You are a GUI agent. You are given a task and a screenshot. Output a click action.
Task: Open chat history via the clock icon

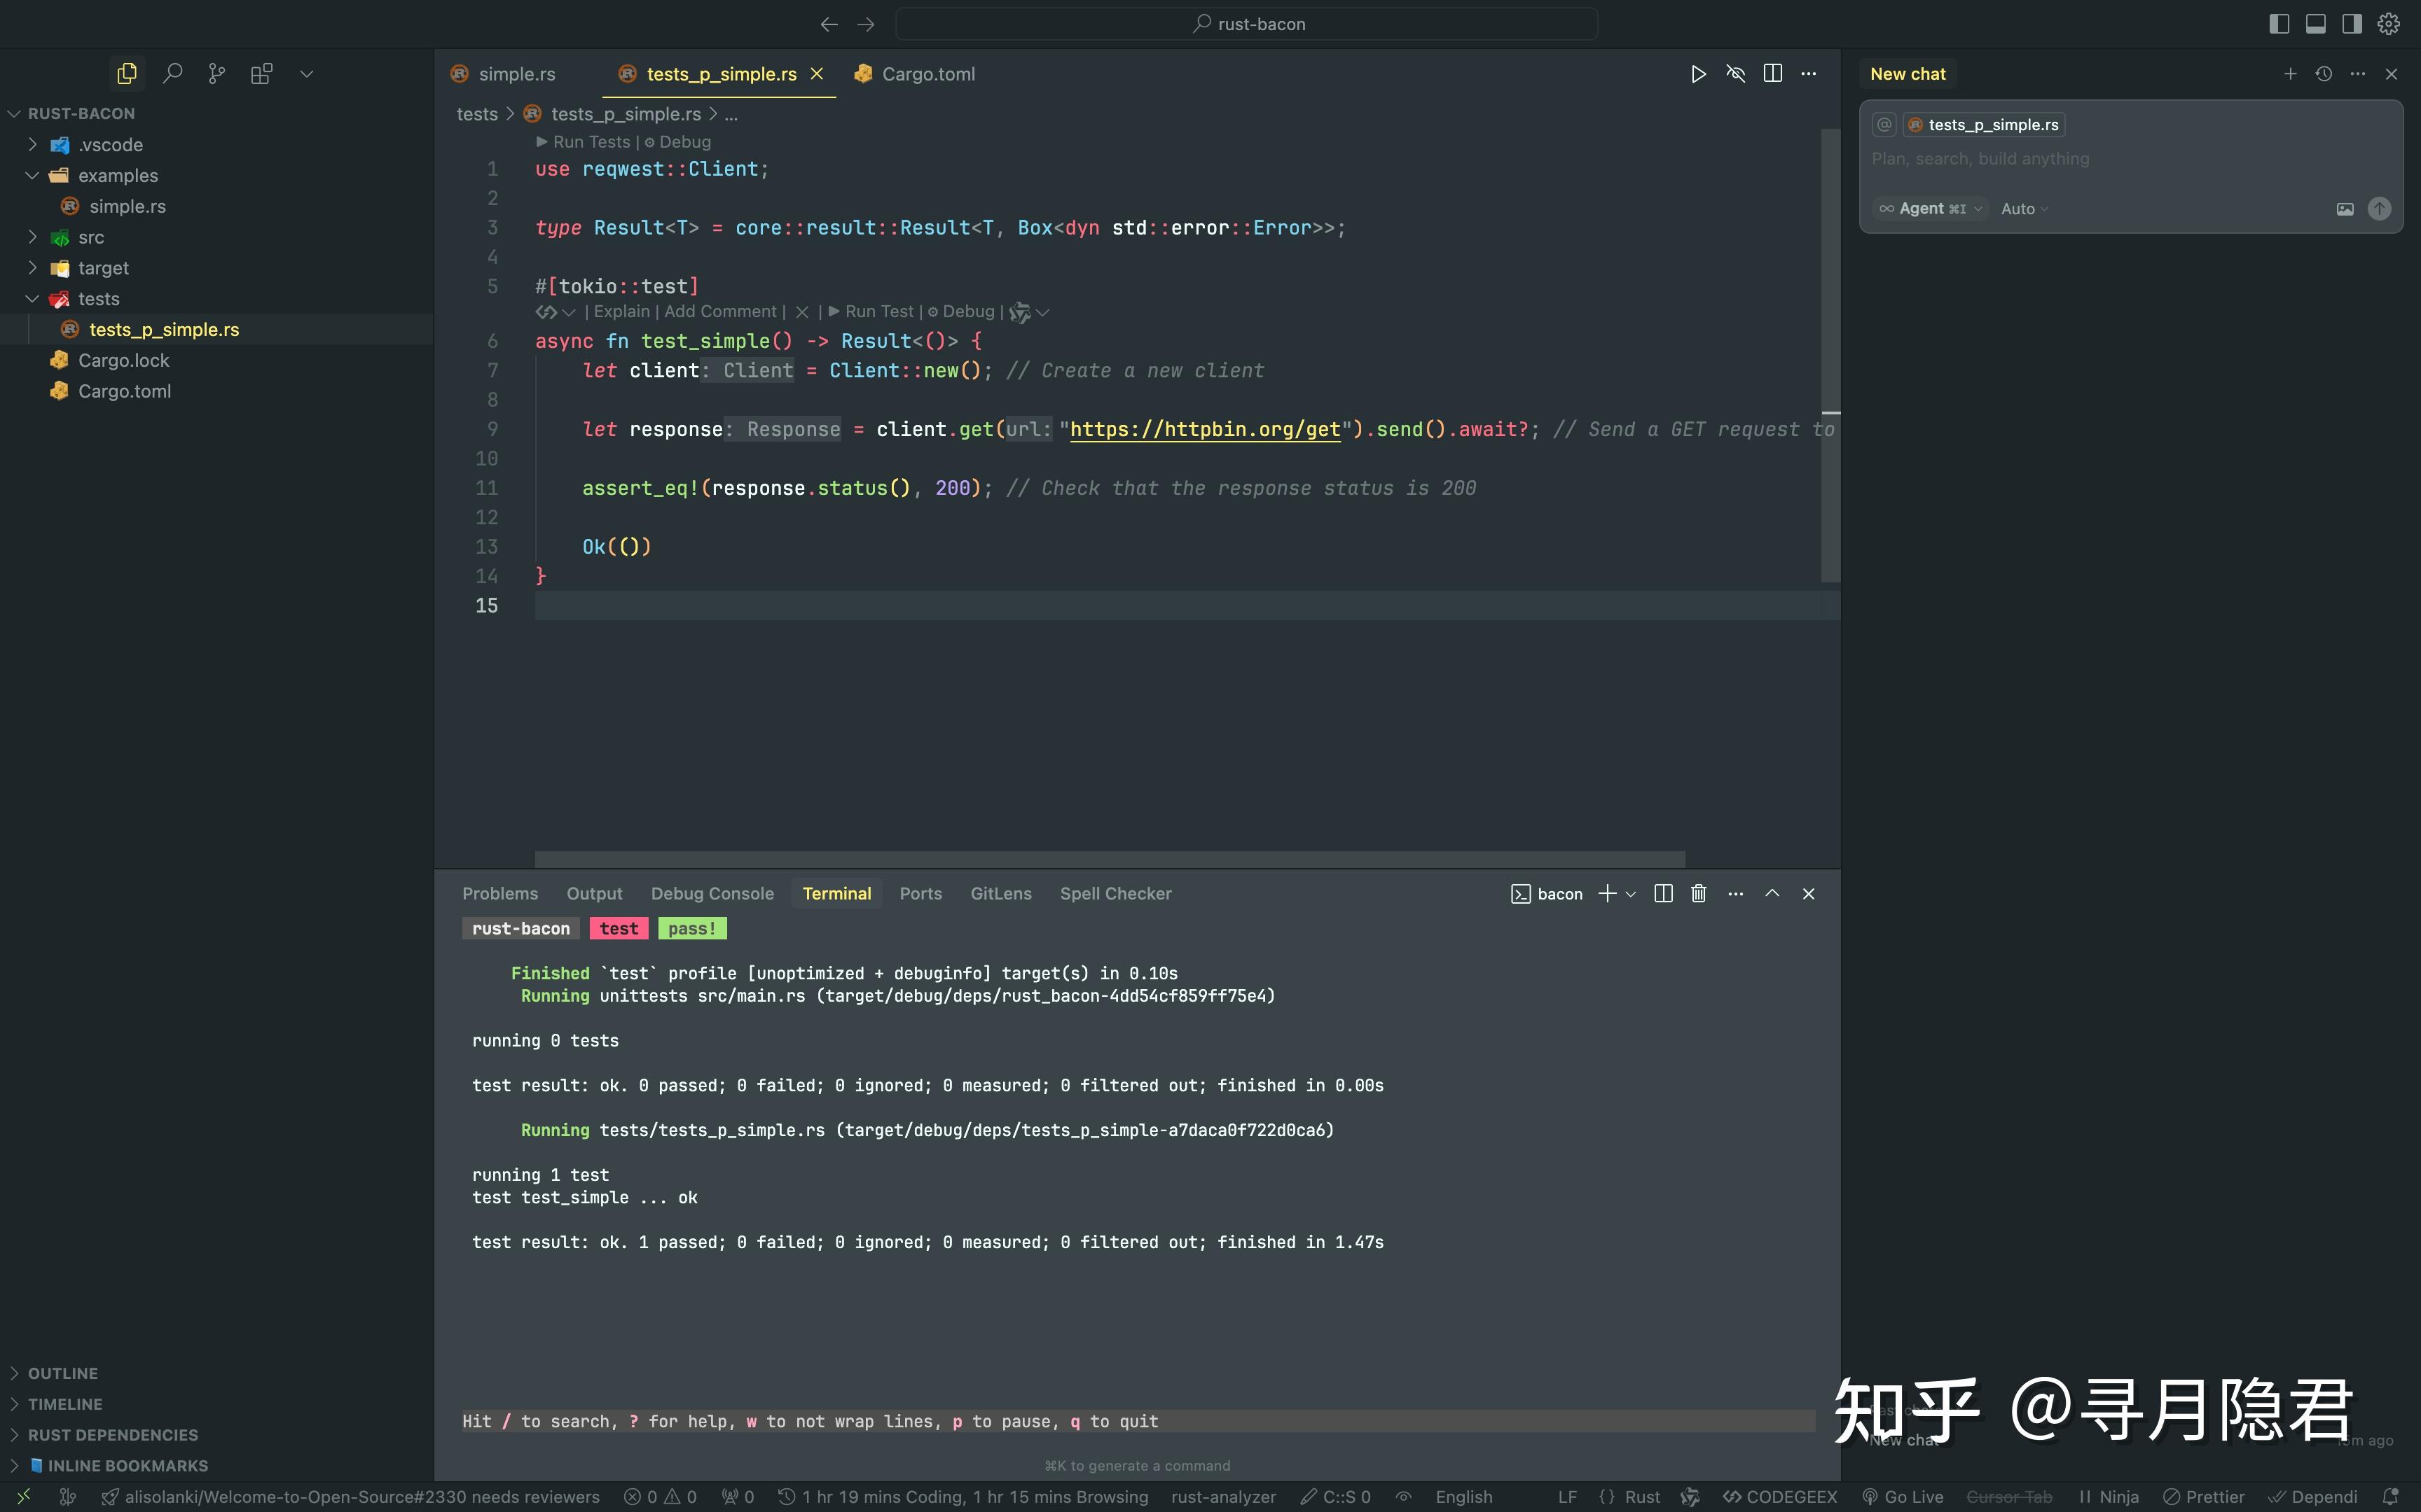(2323, 73)
